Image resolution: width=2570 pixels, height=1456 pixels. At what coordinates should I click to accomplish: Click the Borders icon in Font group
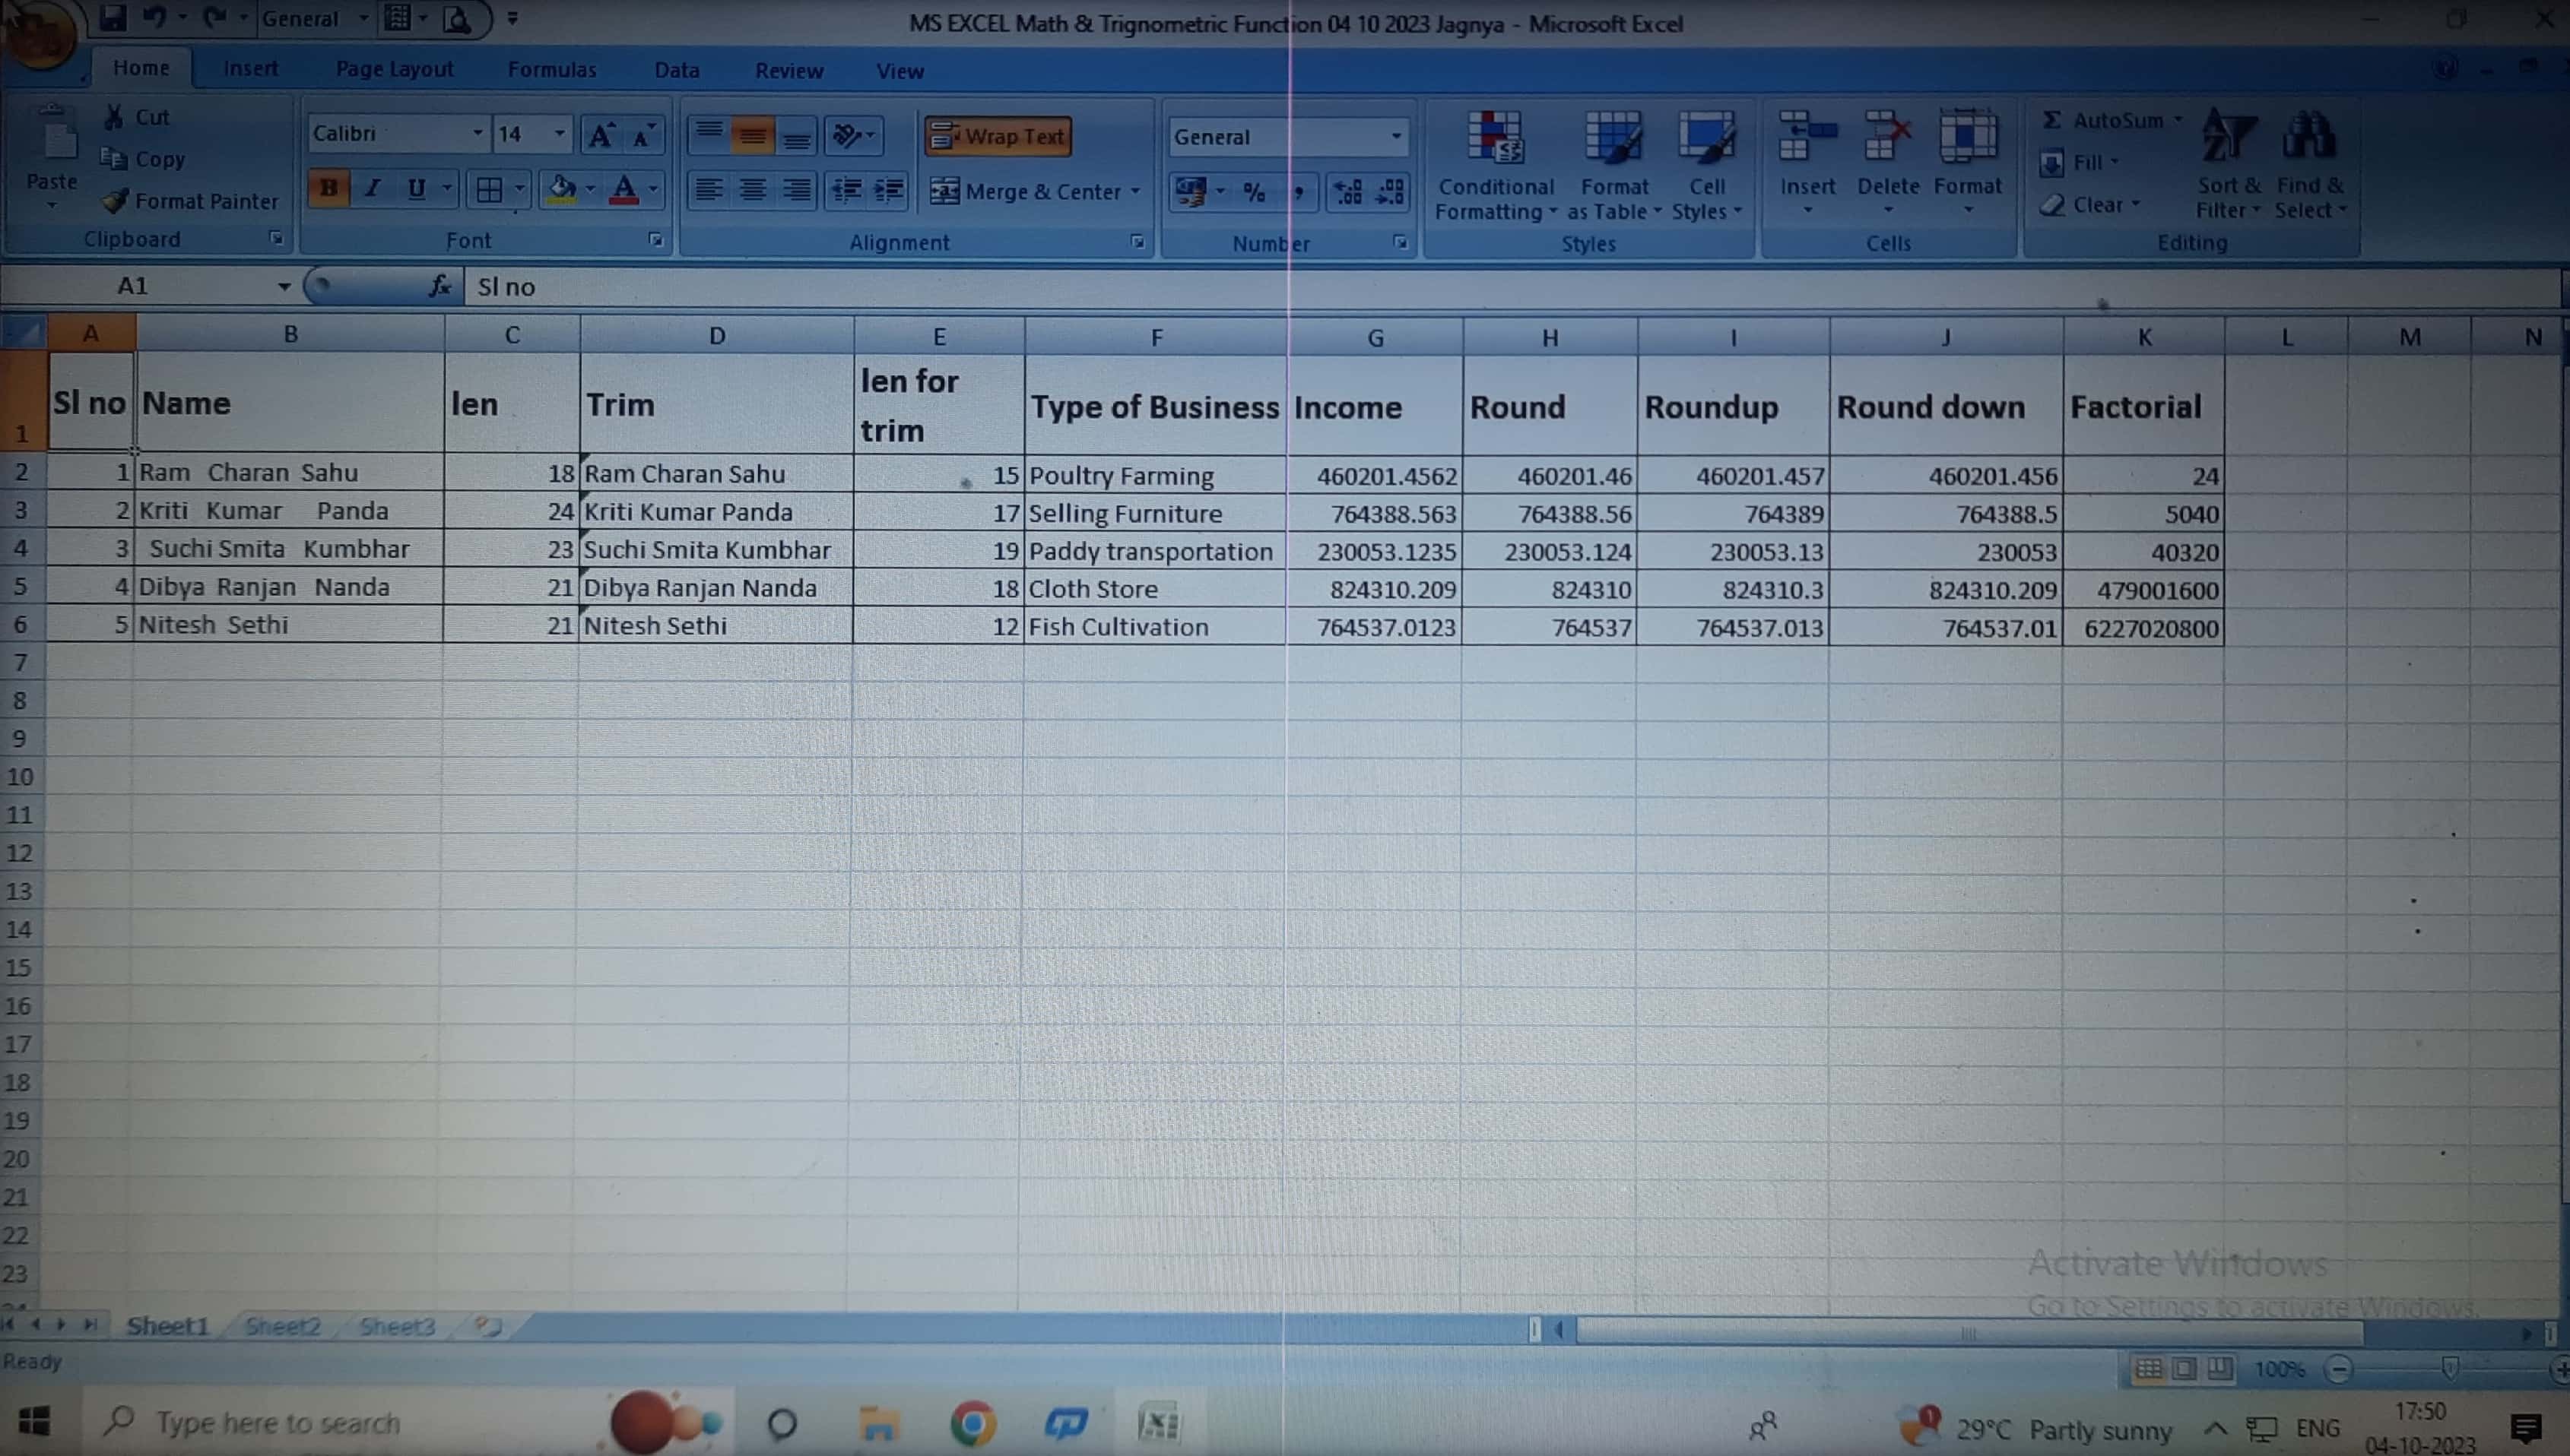[489, 189]
